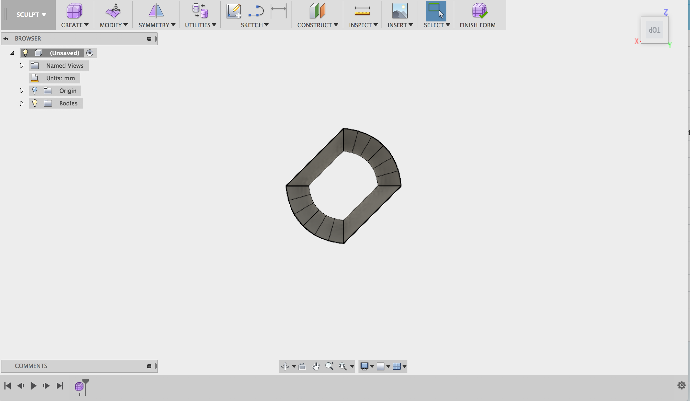Click the Create Box form icon
Screen dimensions: 690x401
pyautogui.click(x=74, y=11)
